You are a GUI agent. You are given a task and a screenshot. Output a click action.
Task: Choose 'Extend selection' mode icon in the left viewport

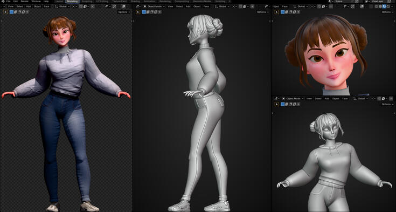(x=16, y=12)
